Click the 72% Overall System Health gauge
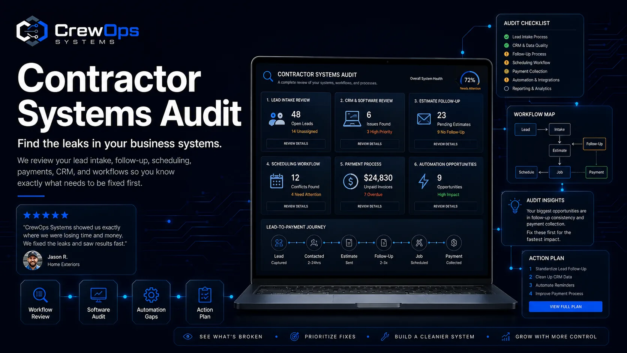 tap(470, 80)
